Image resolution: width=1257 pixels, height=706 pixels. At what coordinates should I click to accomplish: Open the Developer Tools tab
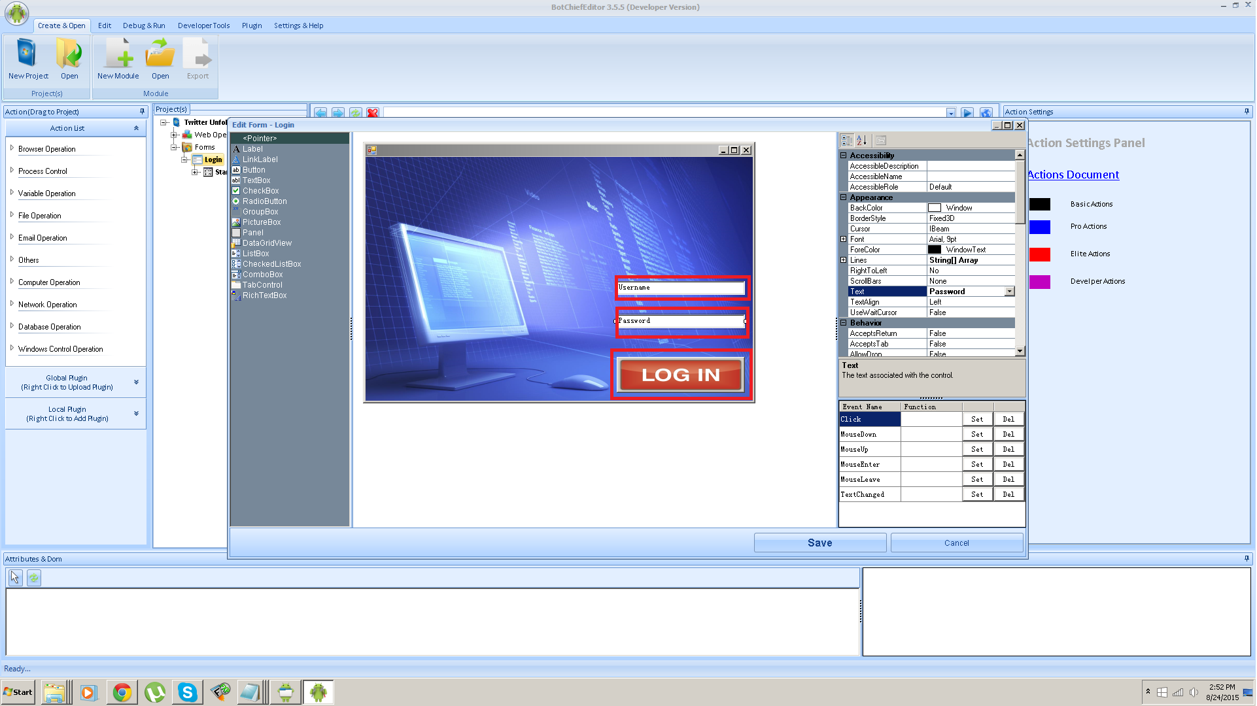(203, 25)
